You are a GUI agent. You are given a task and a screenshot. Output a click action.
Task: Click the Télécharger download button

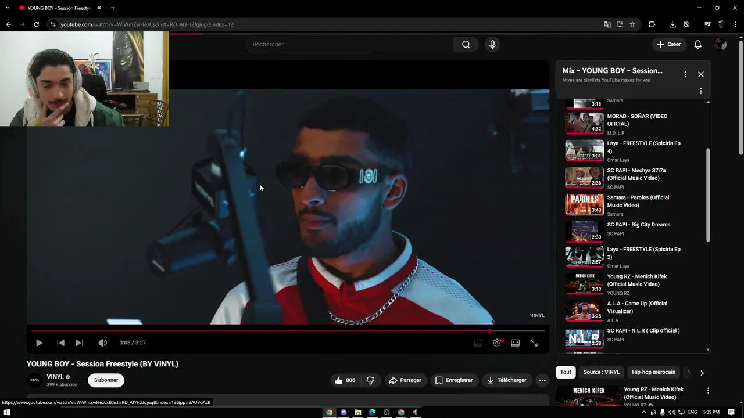[507, 380]
